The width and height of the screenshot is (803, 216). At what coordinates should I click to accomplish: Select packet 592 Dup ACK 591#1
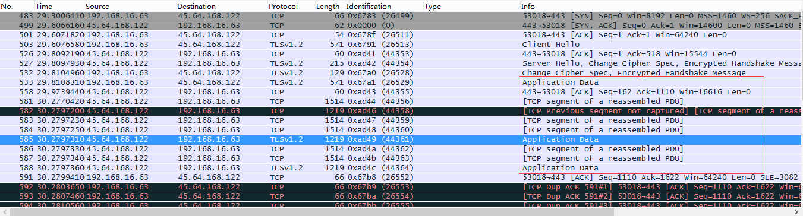[x=401, y=187]
